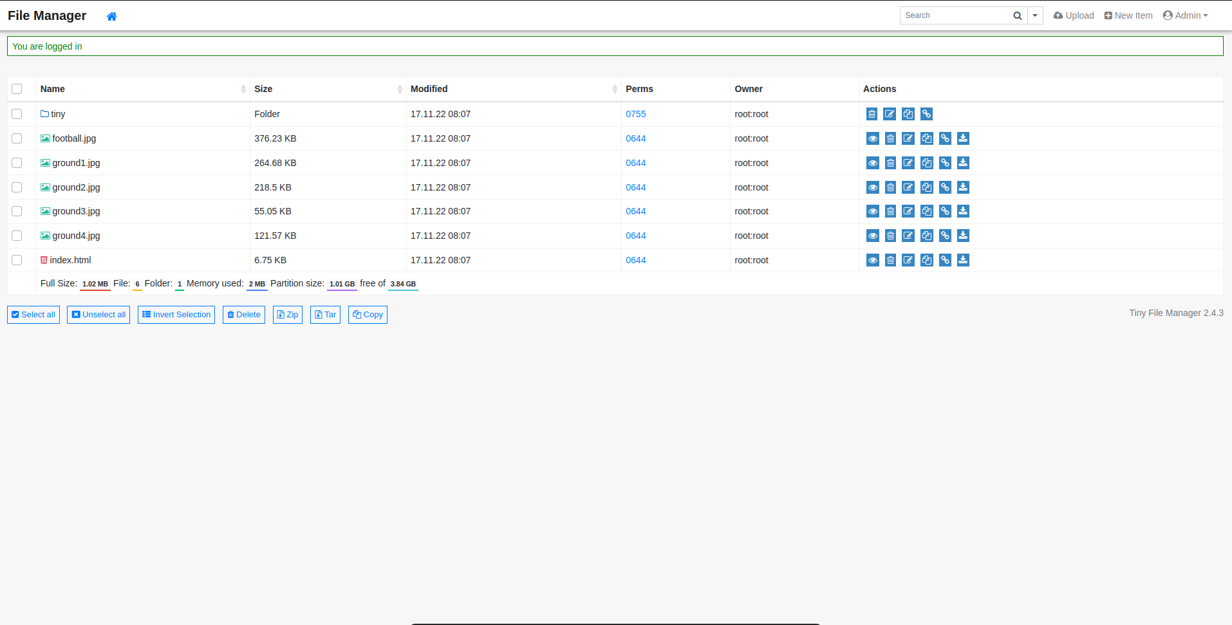Check the checkbox for index.html
The height and width of the screenshot is (625, 1232).
pos(17,260)
